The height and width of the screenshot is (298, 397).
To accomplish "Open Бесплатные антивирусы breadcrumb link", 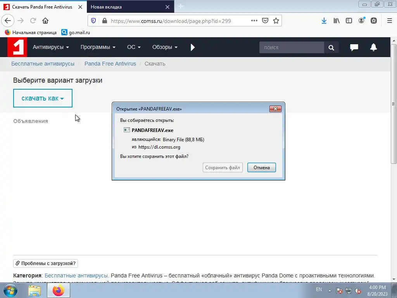I will pyautogui.click(x=43, y=64).
